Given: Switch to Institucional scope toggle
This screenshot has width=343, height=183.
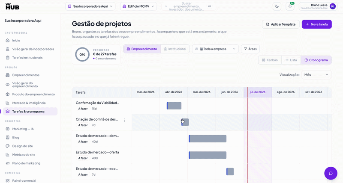Looking at the screenshot, I should (x=175, y=49).
